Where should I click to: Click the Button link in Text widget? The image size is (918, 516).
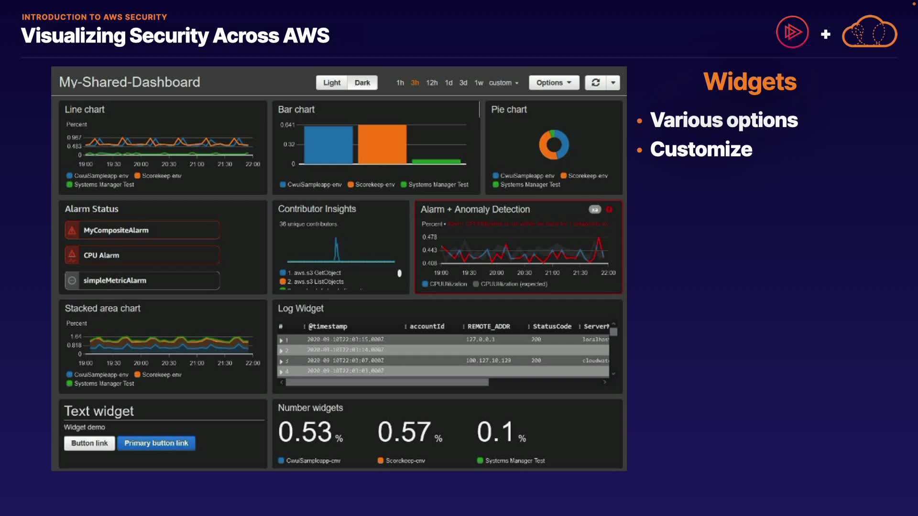click(89, 443)
